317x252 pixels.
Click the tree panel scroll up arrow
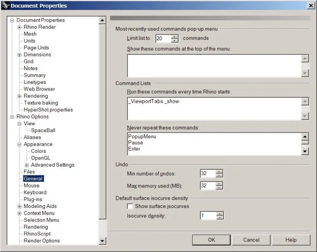coord(102,20)
